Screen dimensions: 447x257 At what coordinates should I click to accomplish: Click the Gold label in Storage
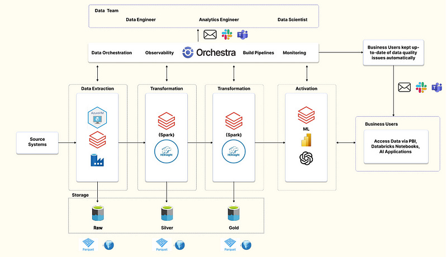[x=234, y=228]
